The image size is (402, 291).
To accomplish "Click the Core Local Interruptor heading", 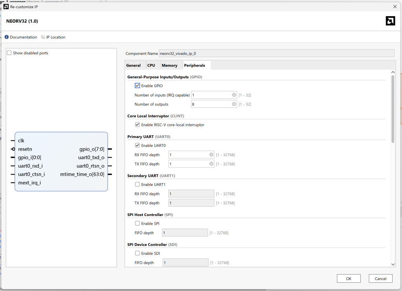I will pyautogui.click(x=155, y=116).
